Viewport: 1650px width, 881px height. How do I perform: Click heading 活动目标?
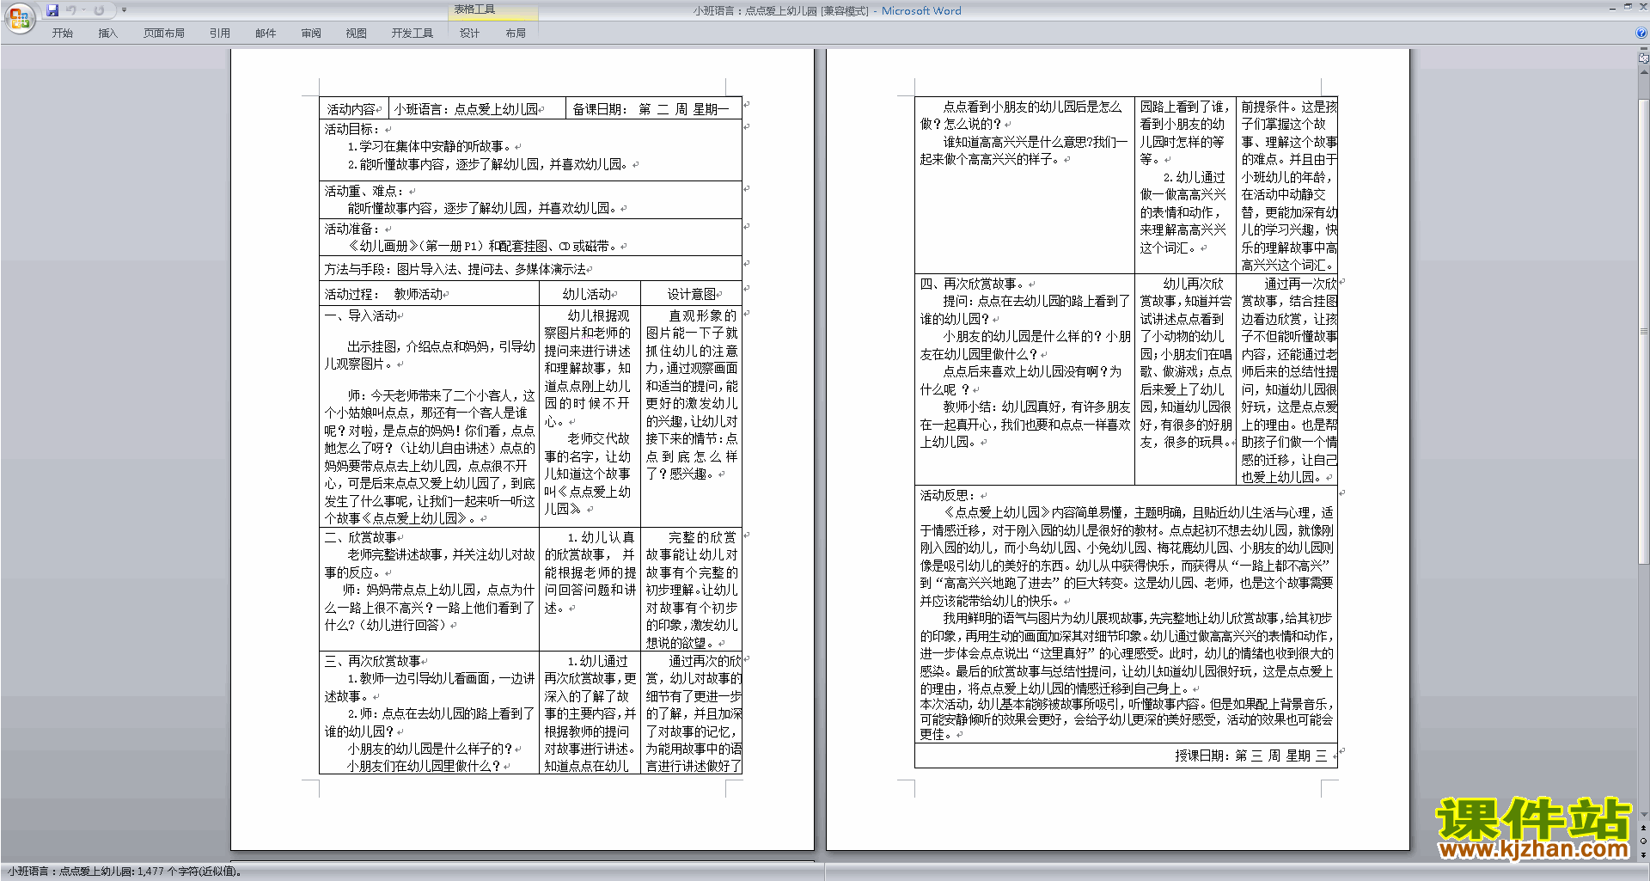(x=351, y=129)
